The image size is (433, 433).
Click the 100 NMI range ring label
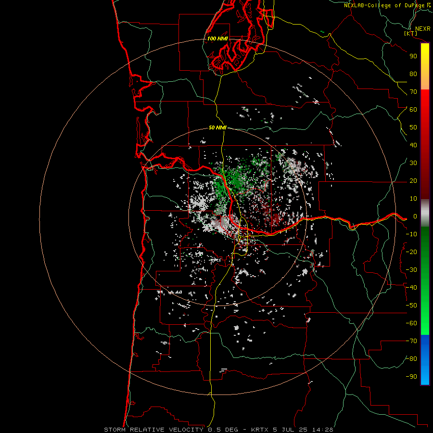217,38
